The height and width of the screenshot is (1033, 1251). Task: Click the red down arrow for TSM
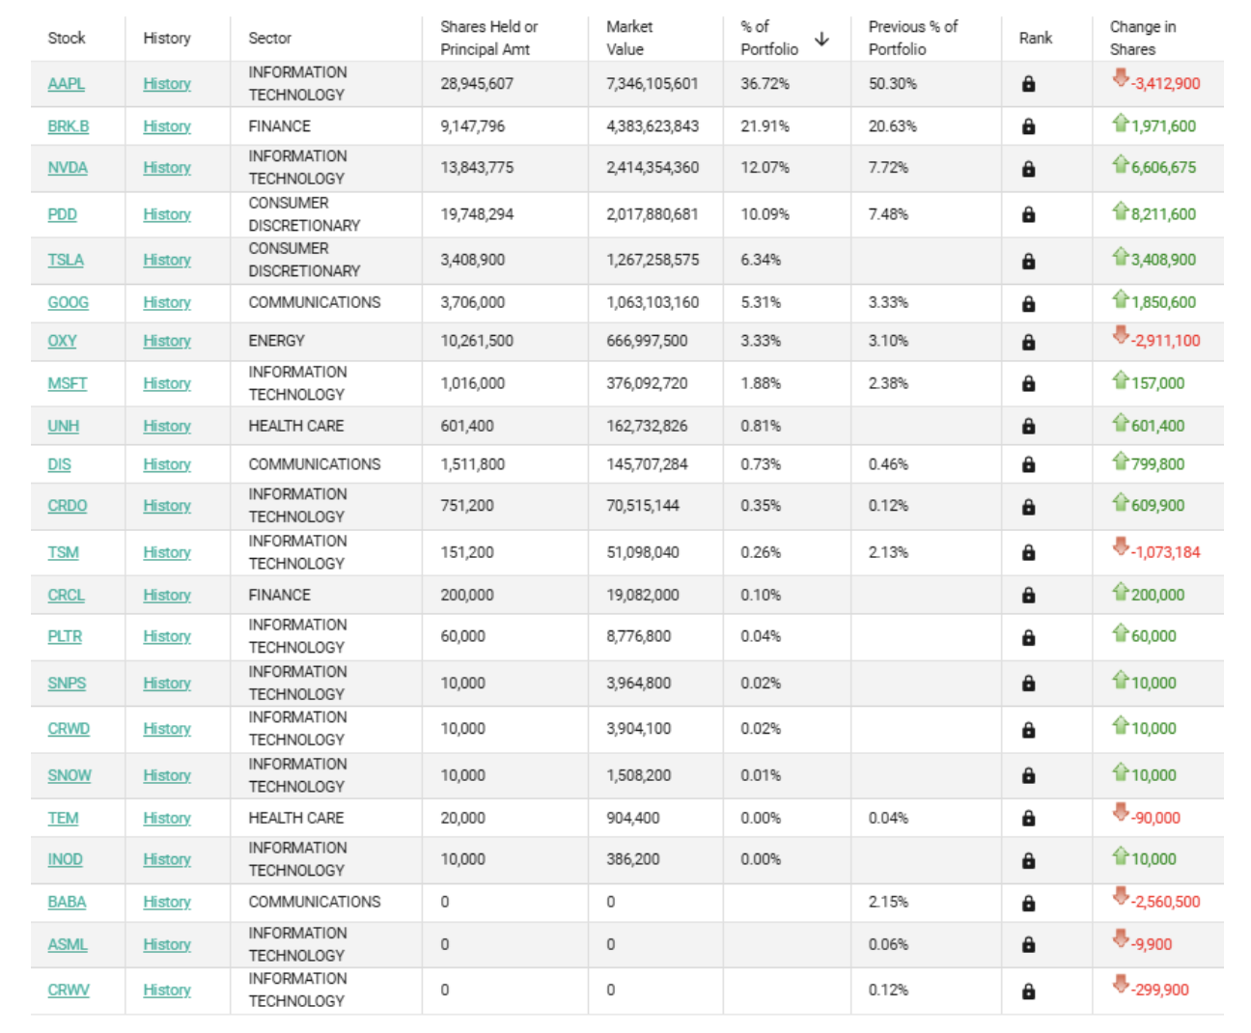pyautogui.click(x=1121, y=546)
